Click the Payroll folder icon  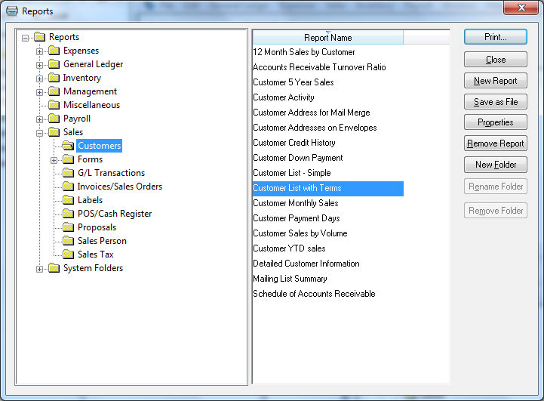54,119
